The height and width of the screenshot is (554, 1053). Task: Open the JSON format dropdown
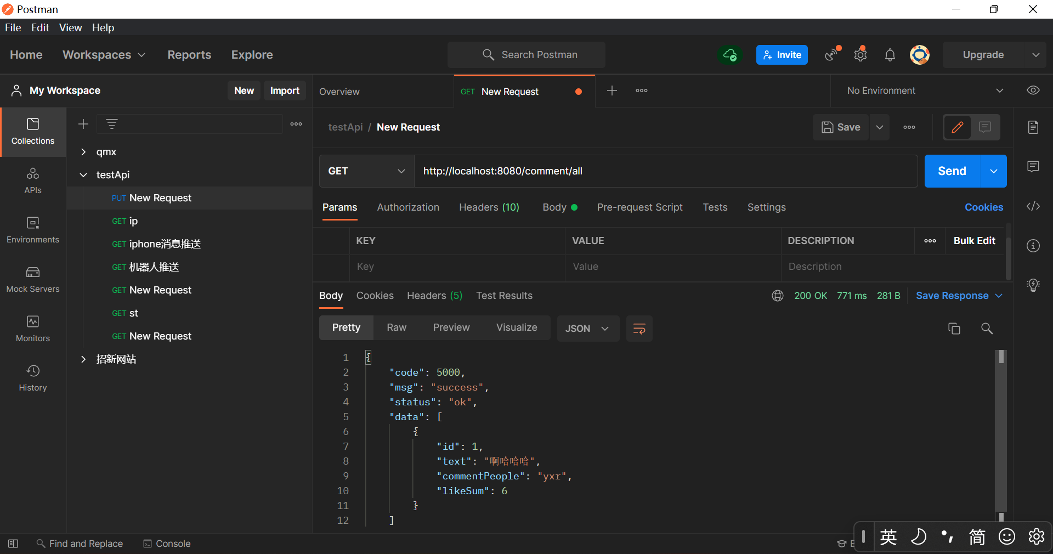[x=588, y=329]
